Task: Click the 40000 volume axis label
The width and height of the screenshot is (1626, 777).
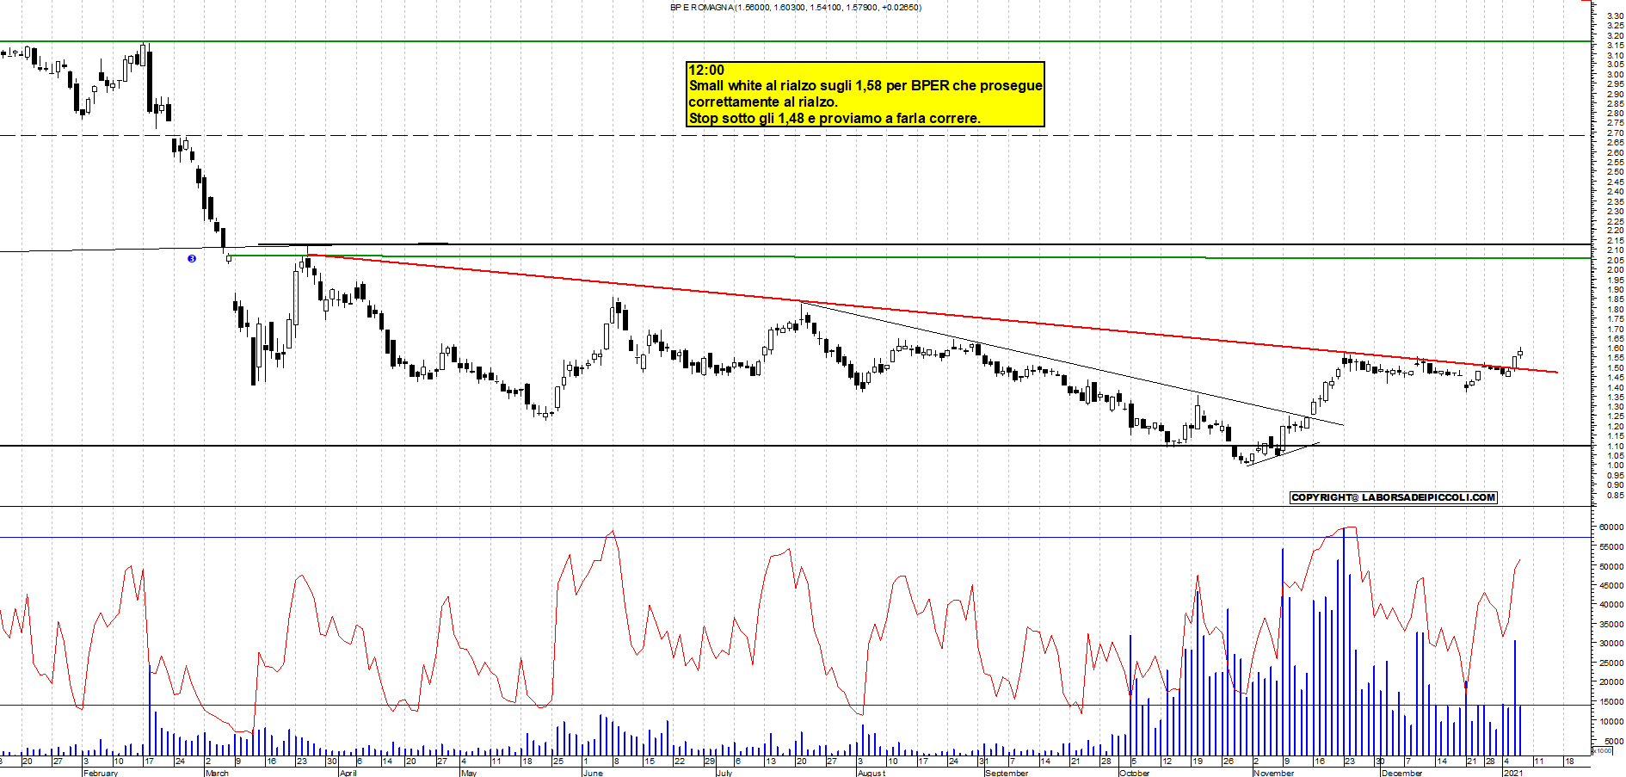Action: (x=1611, y=604)
